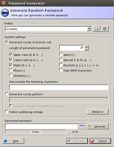Select Generate using pattern radio button
Viewport: 114px width, 147px height.
click(x=7, y=94)
